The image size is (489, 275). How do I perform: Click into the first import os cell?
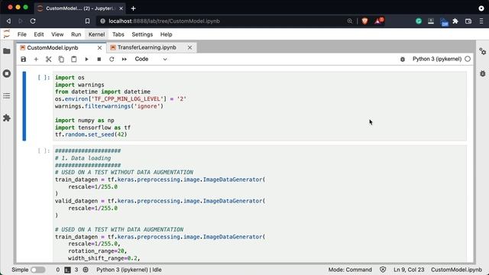260,106
